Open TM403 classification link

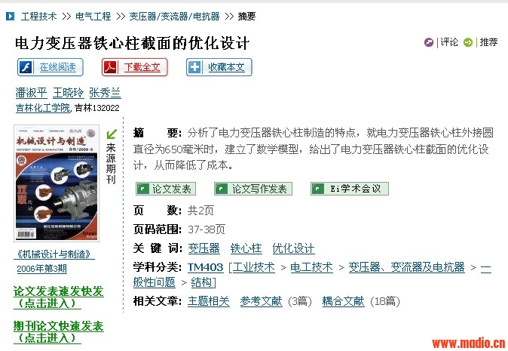coord(206,267)
